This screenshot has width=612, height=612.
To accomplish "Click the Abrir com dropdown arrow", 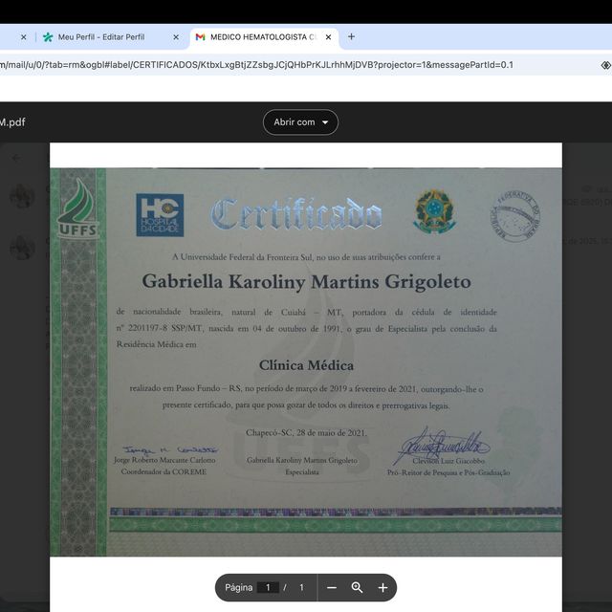I will (x=325, y=122).
